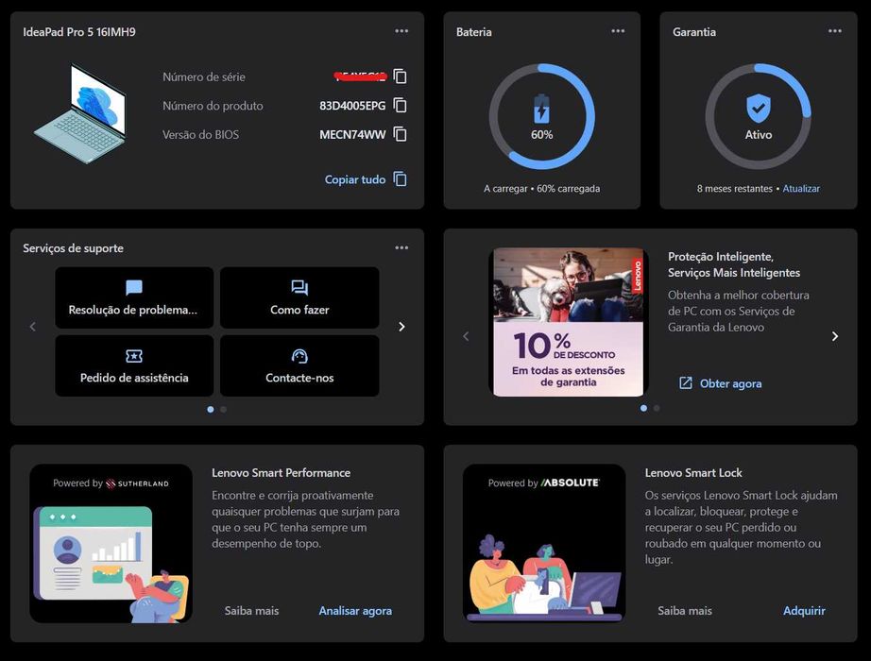Click the battery charging icon
This screenshot has height=661, width=871.
[541, 109]
